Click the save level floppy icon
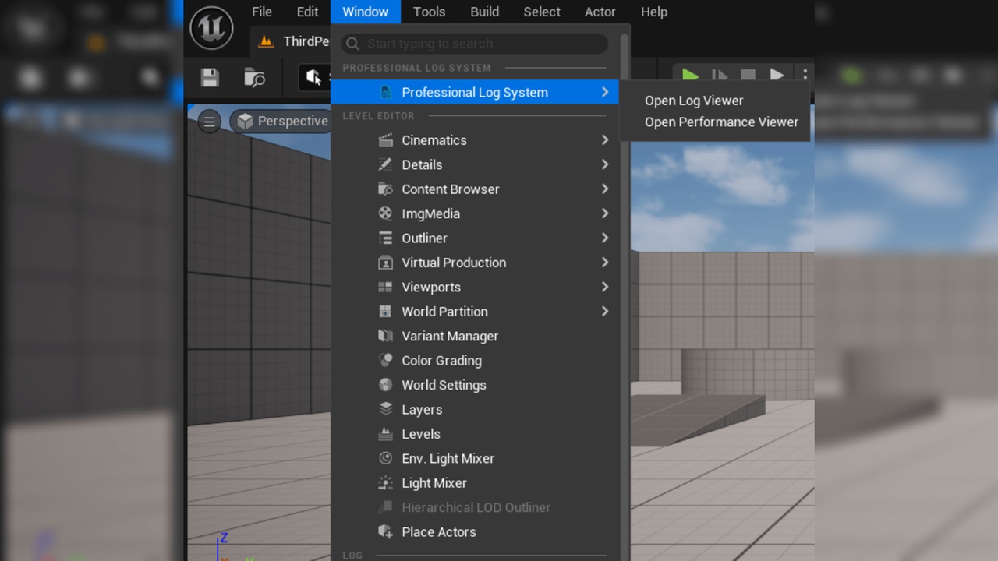This screenshot has width=998, height=561. pyautogui.click(x=210, y=77)
